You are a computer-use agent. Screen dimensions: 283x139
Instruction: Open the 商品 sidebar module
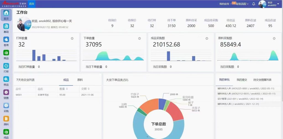(6, 54)
